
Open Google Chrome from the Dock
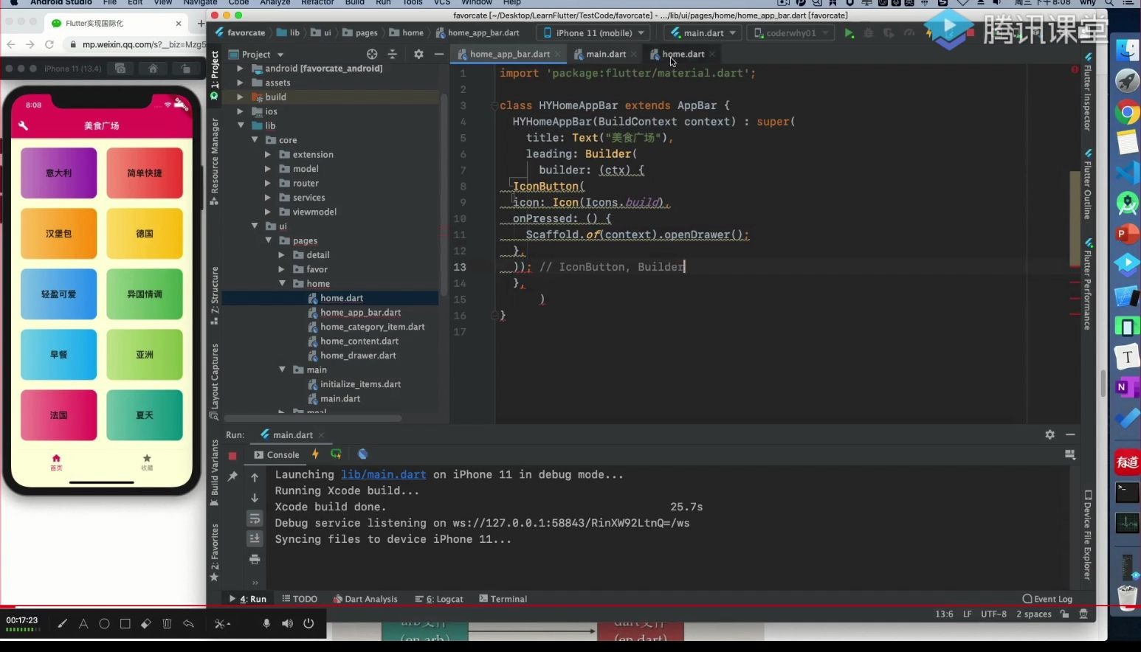(1127, 113)
